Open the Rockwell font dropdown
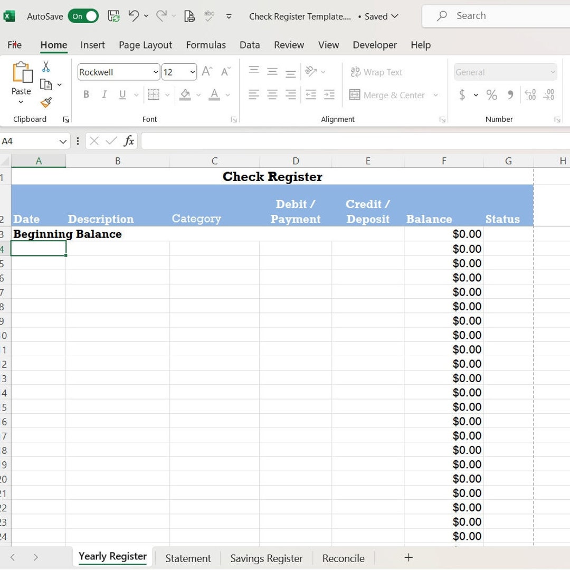The width and height of the screenshot is (570, 570). pyautogui.click(x=156, y=72)
